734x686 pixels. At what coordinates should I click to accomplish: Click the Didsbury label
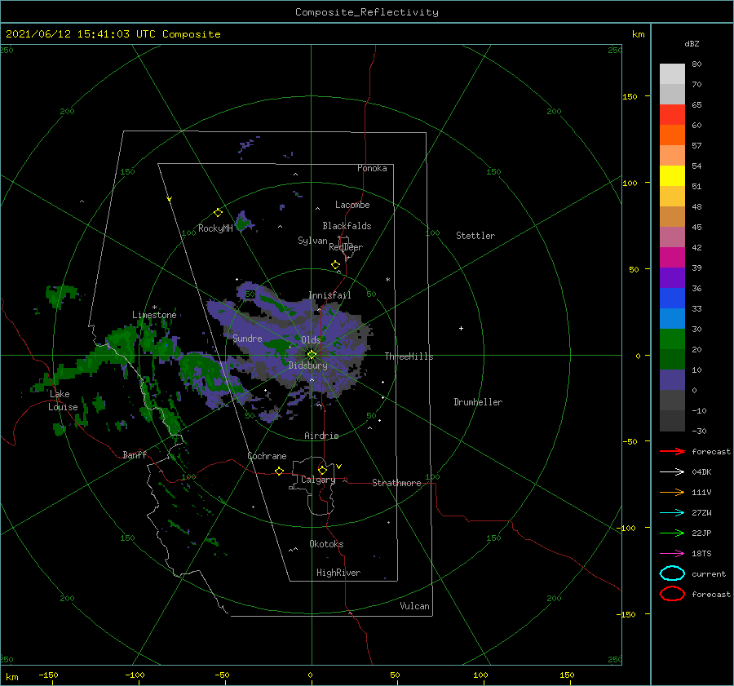pos(308,365)
